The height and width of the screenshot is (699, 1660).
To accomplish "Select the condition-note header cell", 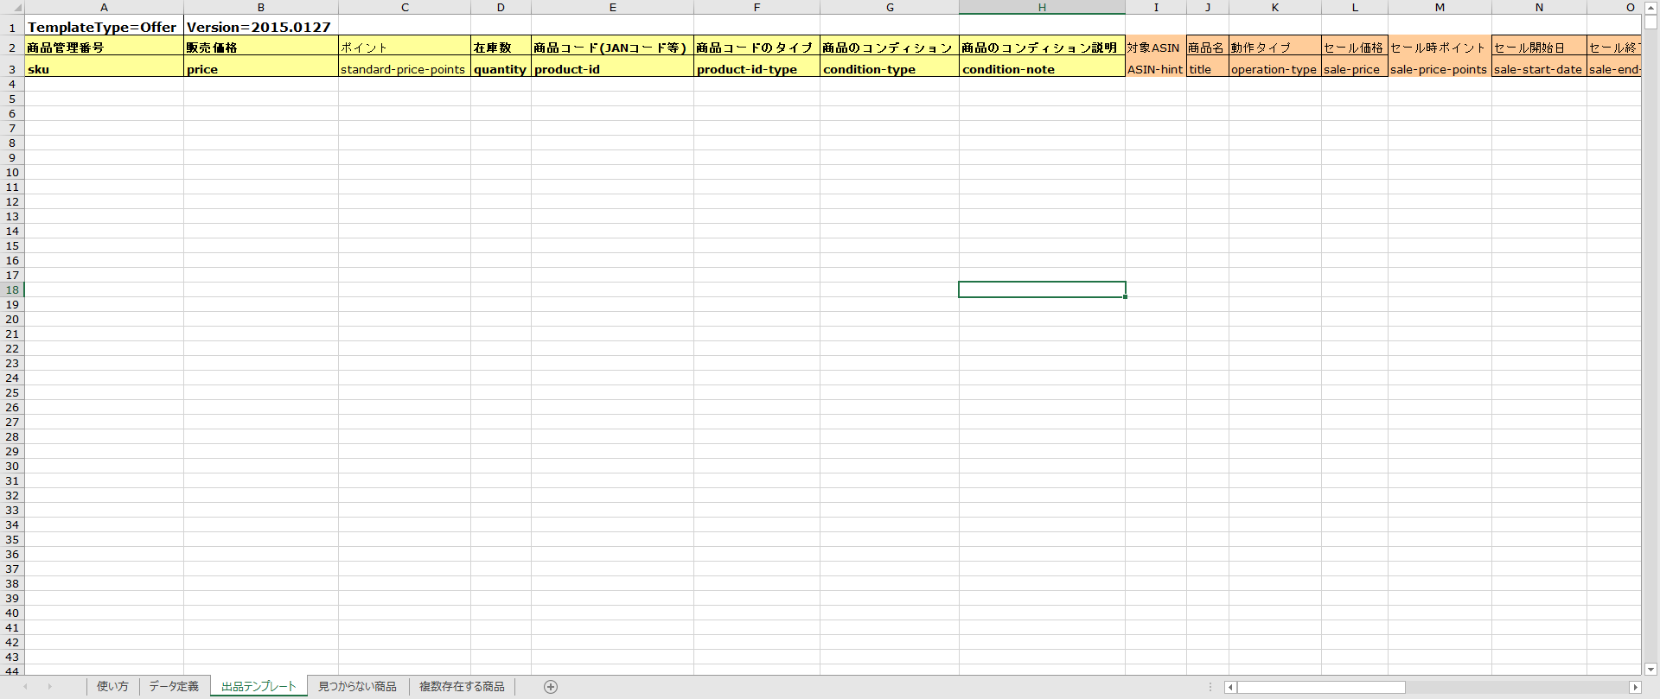I will coord(1042,69).
